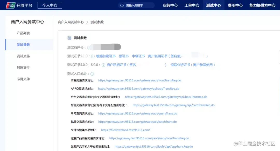Click the search magnifier icon
Viewport: 280px width, 151px height.
click(x=122, y=5)
